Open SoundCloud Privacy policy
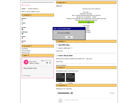This screenshot has height=103, width=138. (x=27, y=76)
